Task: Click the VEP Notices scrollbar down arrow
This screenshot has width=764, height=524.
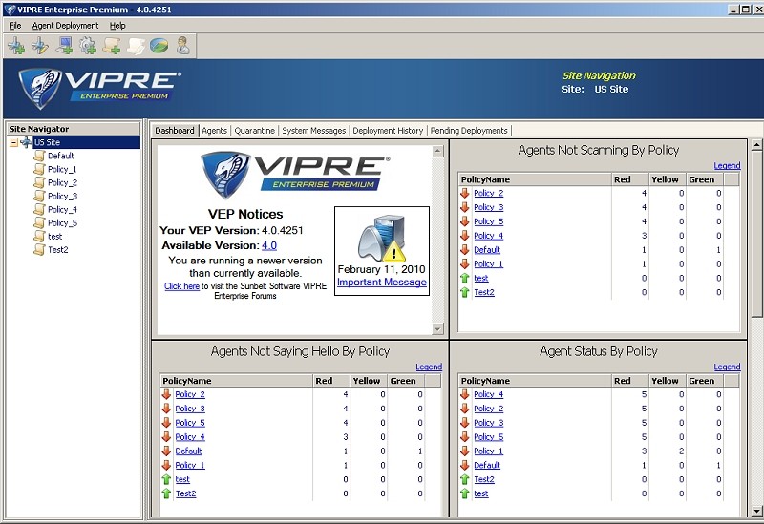Action: coord(437,329)
